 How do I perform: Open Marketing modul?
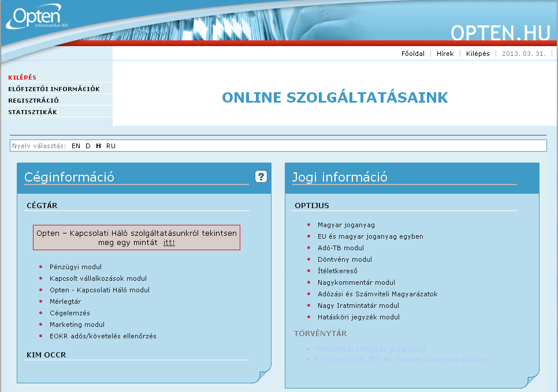coord(77,325)
